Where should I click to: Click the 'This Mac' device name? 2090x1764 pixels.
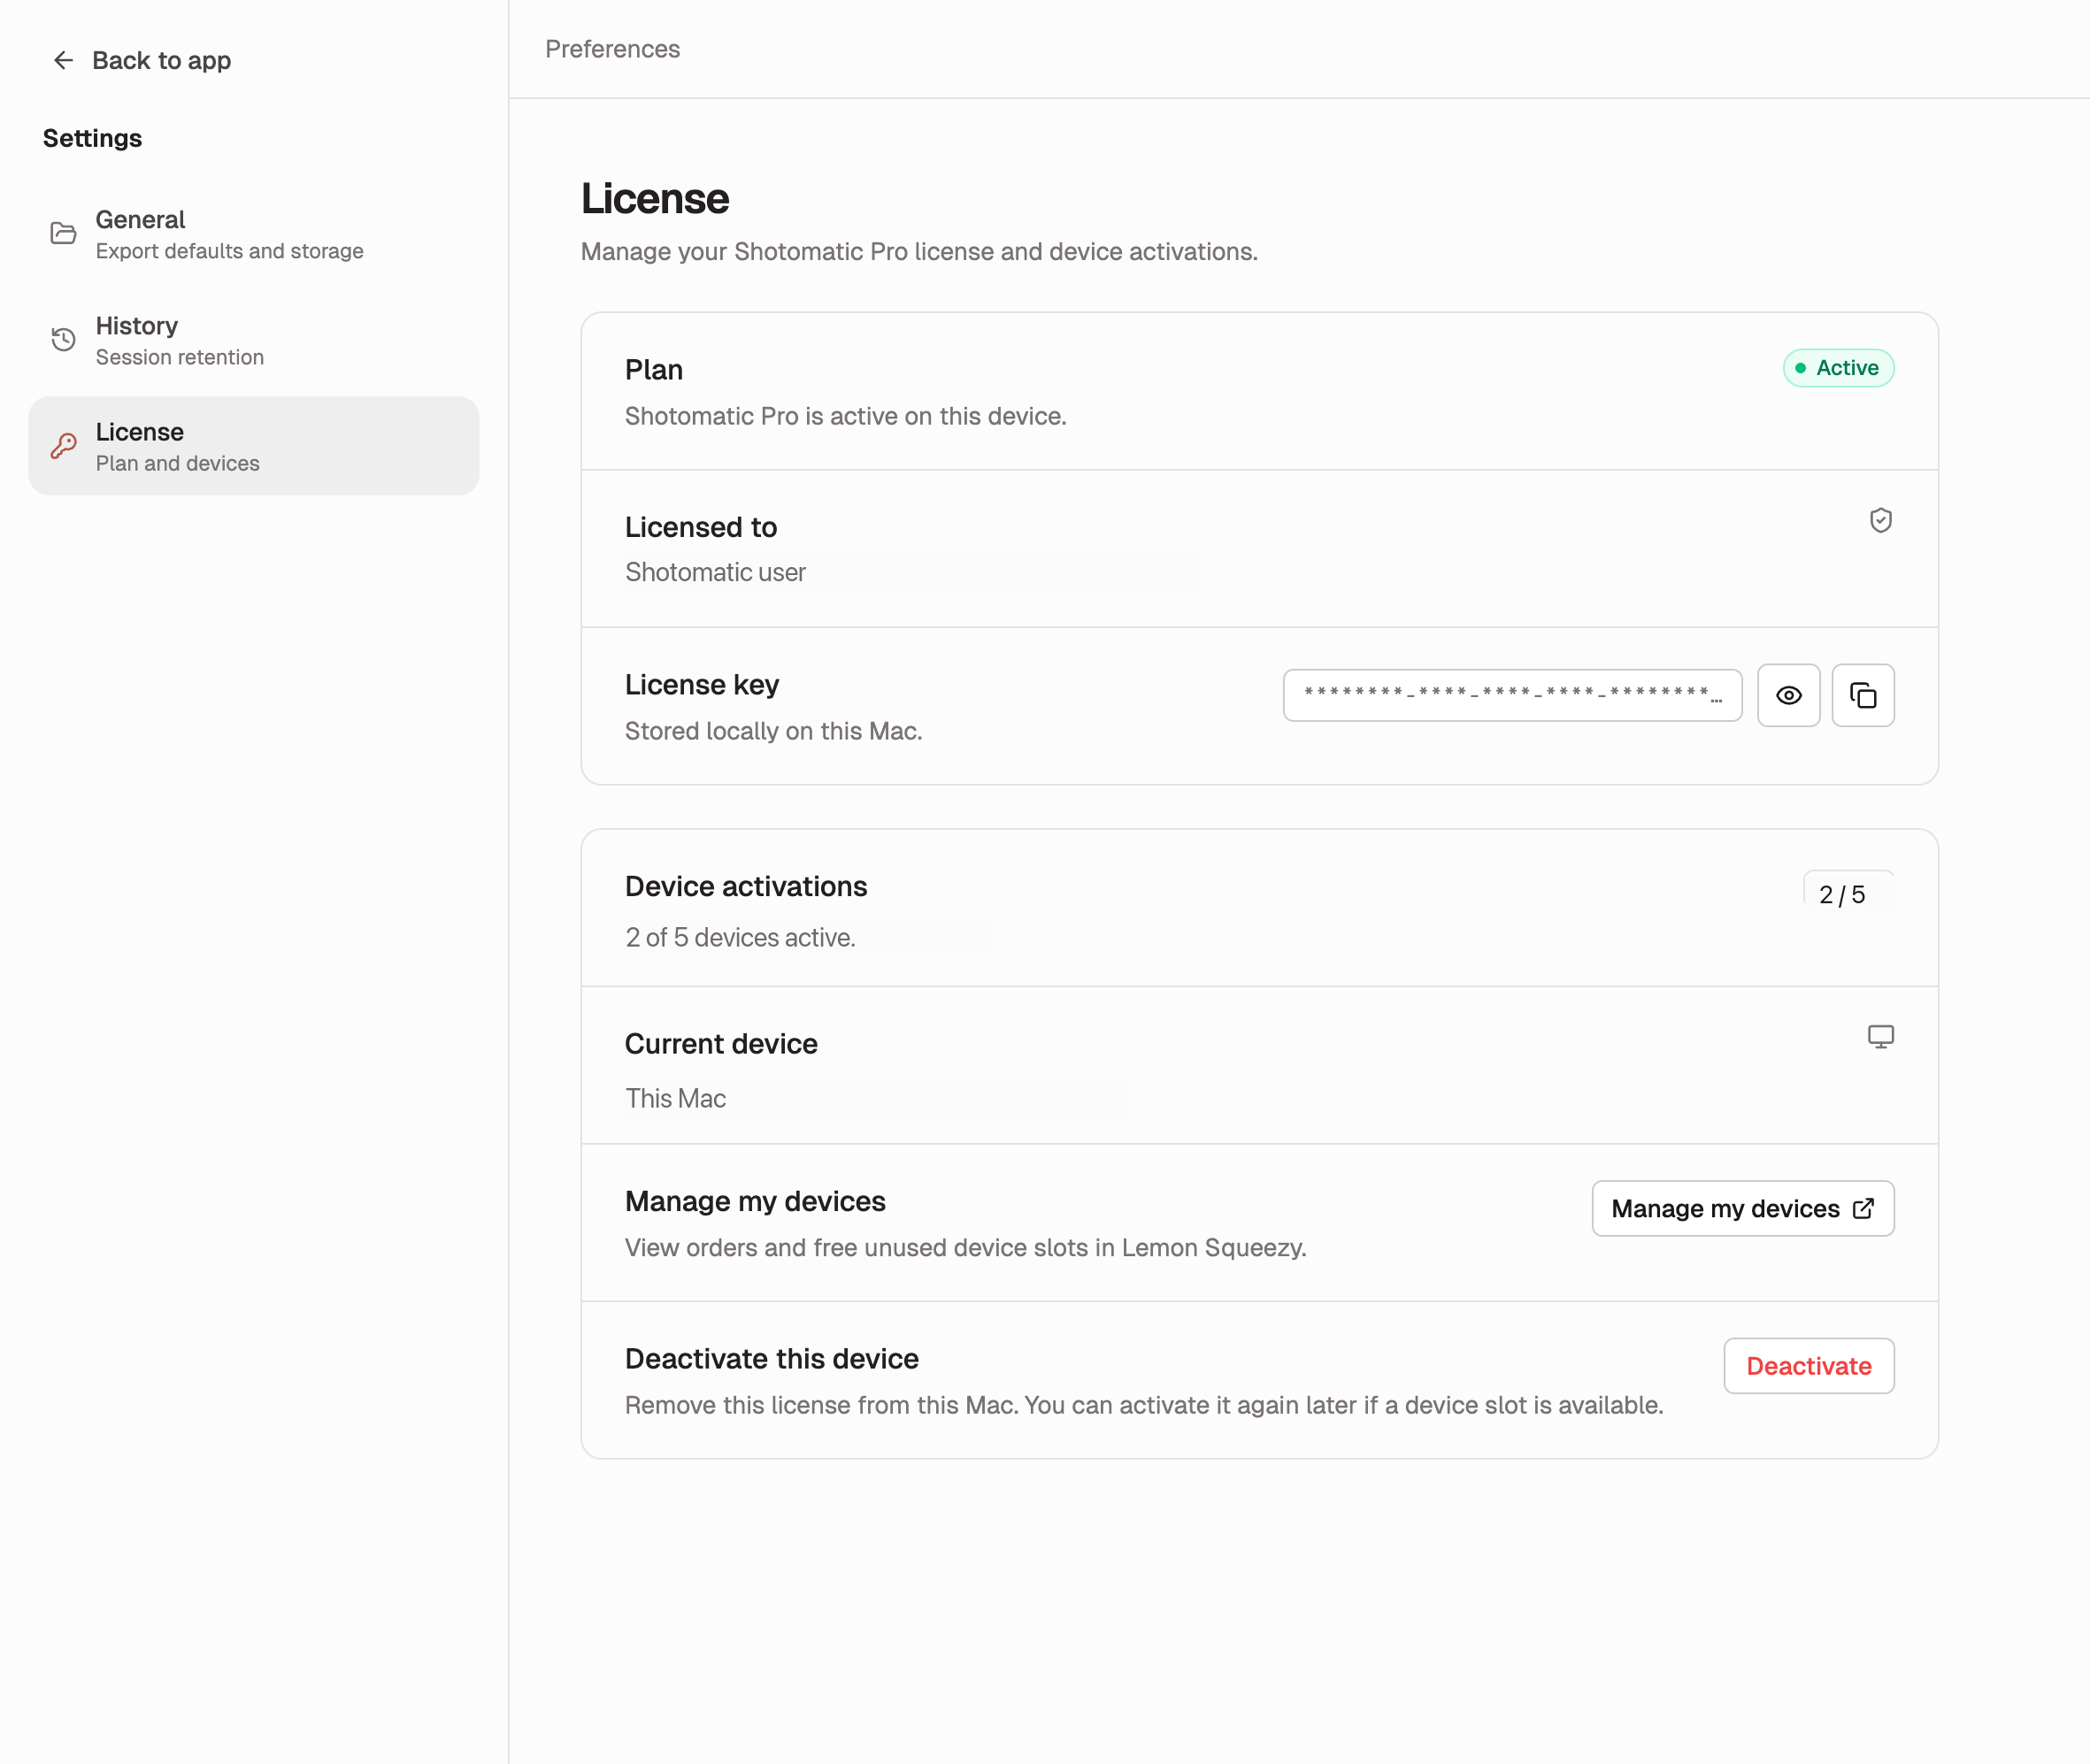pos(675,1098)
